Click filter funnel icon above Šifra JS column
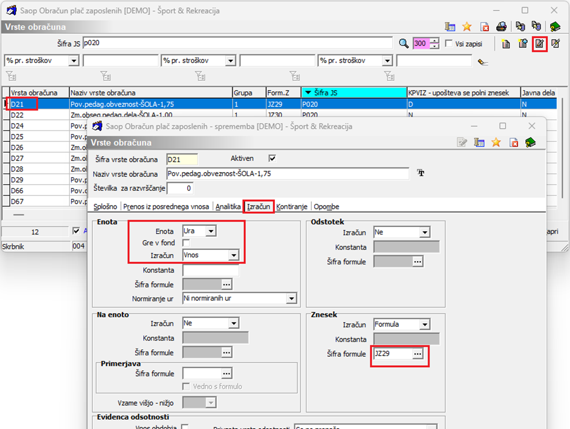This screenshot has width=570, height=429. click(294, 75)
